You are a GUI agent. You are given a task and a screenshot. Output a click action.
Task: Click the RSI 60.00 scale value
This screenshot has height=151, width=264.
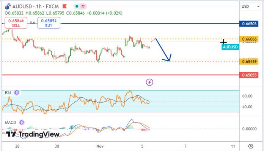[x=247, y=96]
